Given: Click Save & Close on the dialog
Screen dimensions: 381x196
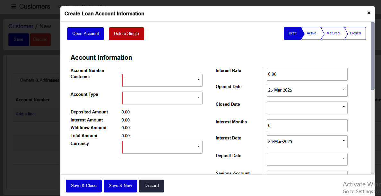Looking at the screenshot, I should (83, 186).
